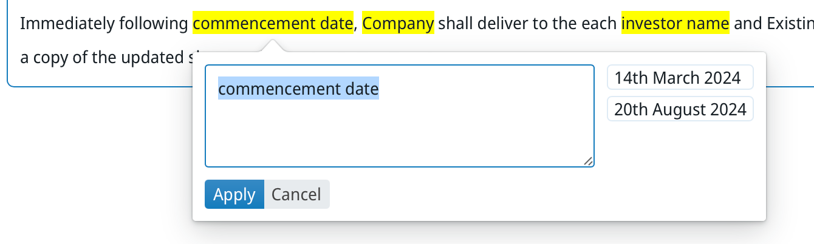
Task: Click the popup's pointer arrow tip
Action: tap(273, 42)
